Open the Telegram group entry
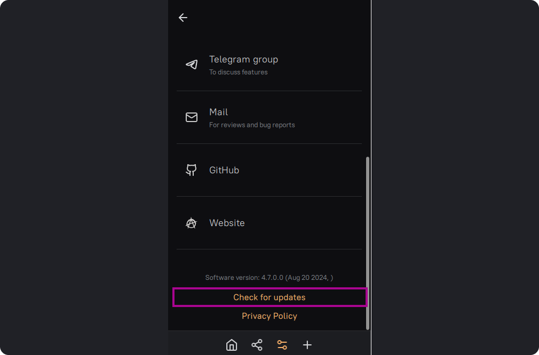The width and height of the screenshot is (539, 355). pos(243,59)
